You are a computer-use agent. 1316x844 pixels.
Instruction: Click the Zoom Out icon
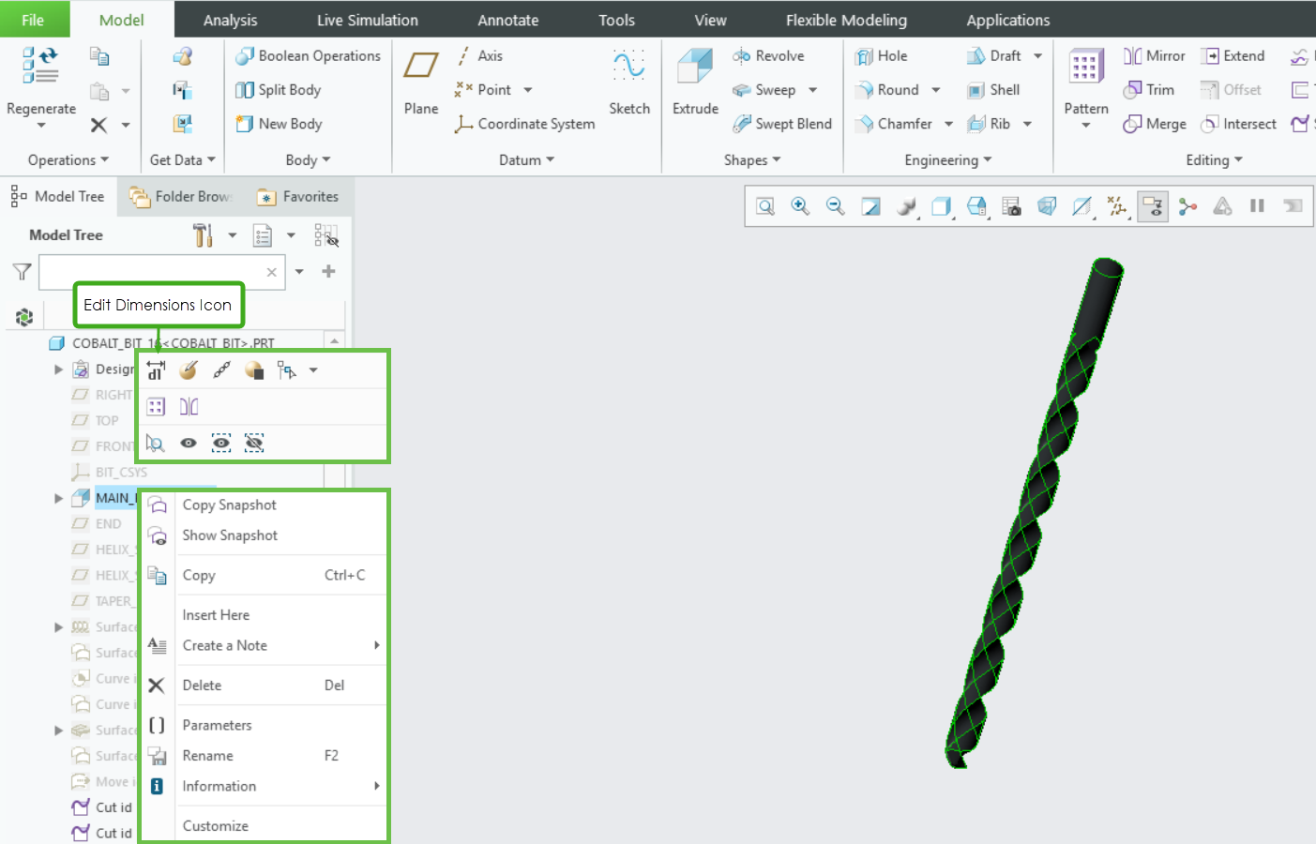coord(836,206)
